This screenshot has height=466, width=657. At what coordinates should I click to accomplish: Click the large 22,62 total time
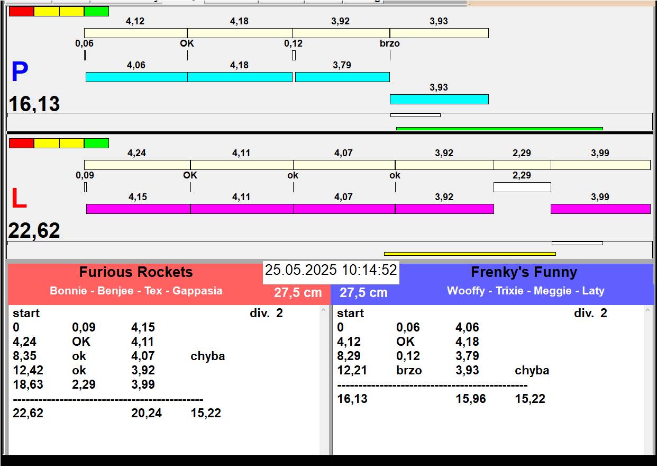tap(34, 231)
